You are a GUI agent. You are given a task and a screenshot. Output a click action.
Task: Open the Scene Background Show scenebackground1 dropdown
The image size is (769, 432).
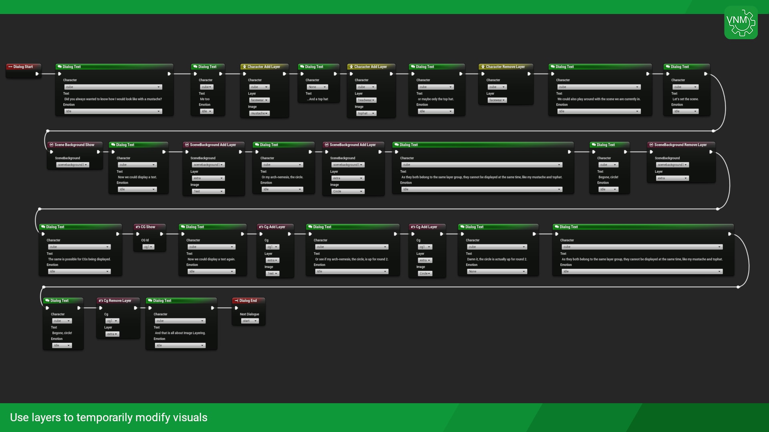point(72,165)
